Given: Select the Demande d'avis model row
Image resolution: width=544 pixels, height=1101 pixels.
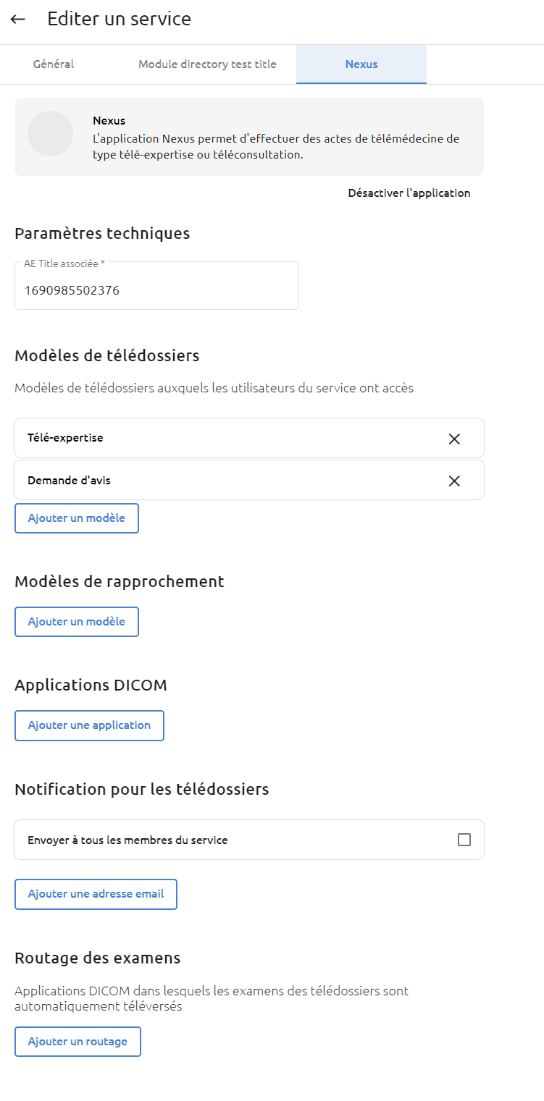Looking at the screenshot, I should pyautogui.click(x=249, y=480).
